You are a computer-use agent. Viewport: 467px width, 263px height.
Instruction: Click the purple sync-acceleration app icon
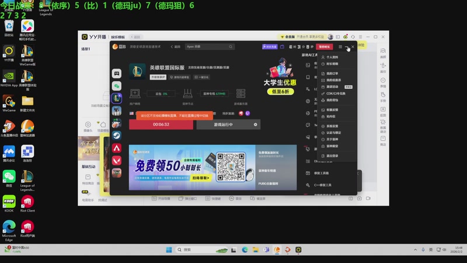tap(248, 113)
